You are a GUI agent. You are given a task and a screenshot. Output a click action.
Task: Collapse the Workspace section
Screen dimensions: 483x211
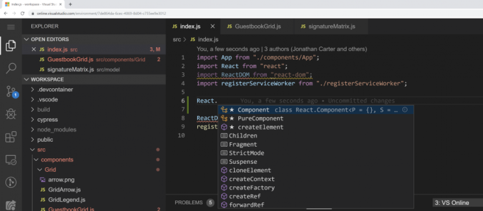coord(94,79)
